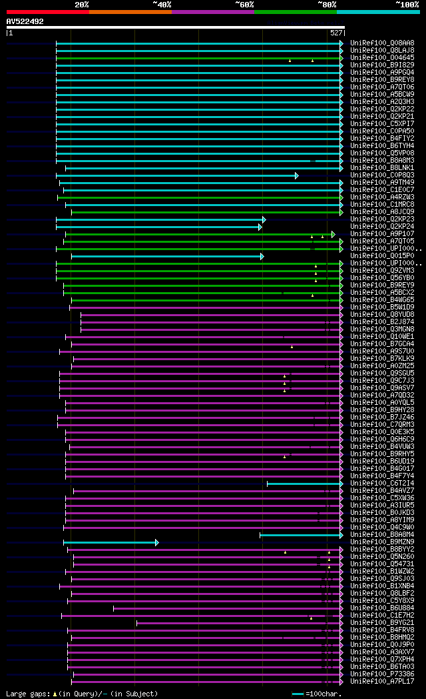Select label UniRef100_Q54731
Screen dimensions: 426x699
382,564
